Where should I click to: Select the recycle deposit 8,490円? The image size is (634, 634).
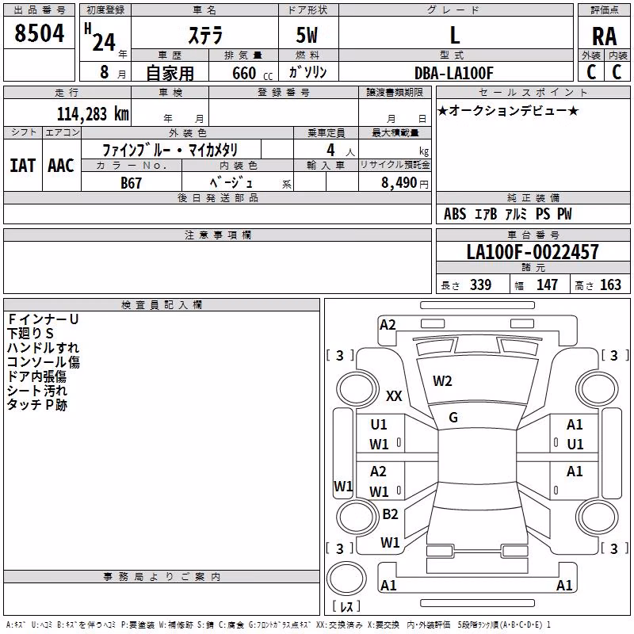tap(405, 183)
